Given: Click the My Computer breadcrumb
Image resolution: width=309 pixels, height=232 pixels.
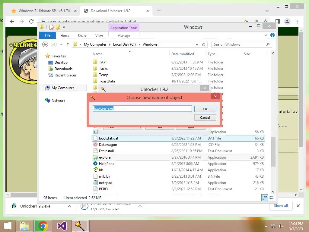Looking at the screenshot, I should click(x=95, y=44).
